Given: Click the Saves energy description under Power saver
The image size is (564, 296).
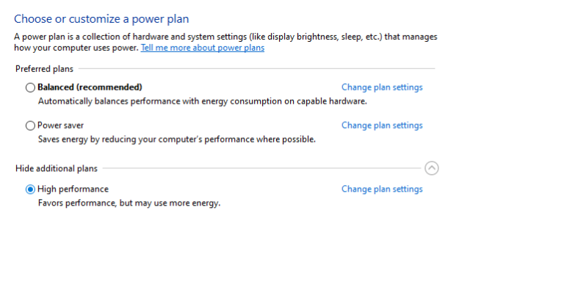Looking at the screenshot, I should 177,140.
